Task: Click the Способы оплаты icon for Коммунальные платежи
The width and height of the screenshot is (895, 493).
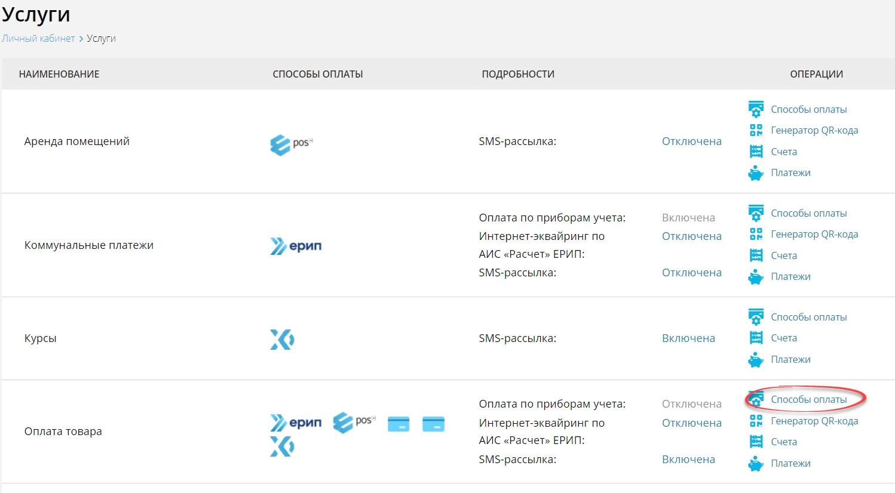Action: point(756,213)
